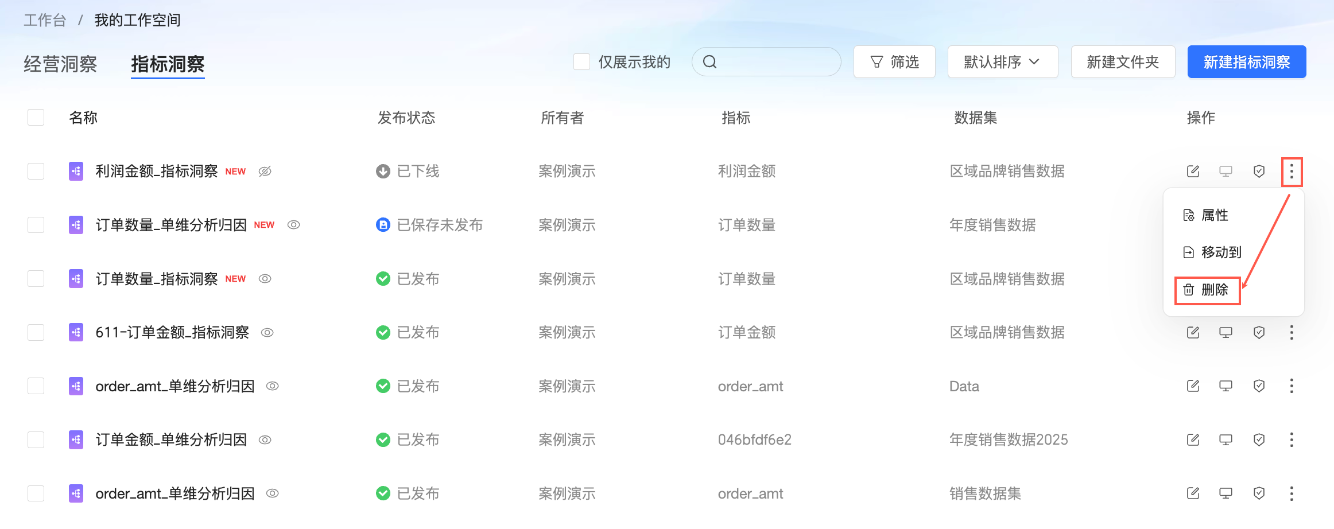
Task: Open more-actions menu for 611-订单金额_指标洞察
Action: tap(1292, 332)
